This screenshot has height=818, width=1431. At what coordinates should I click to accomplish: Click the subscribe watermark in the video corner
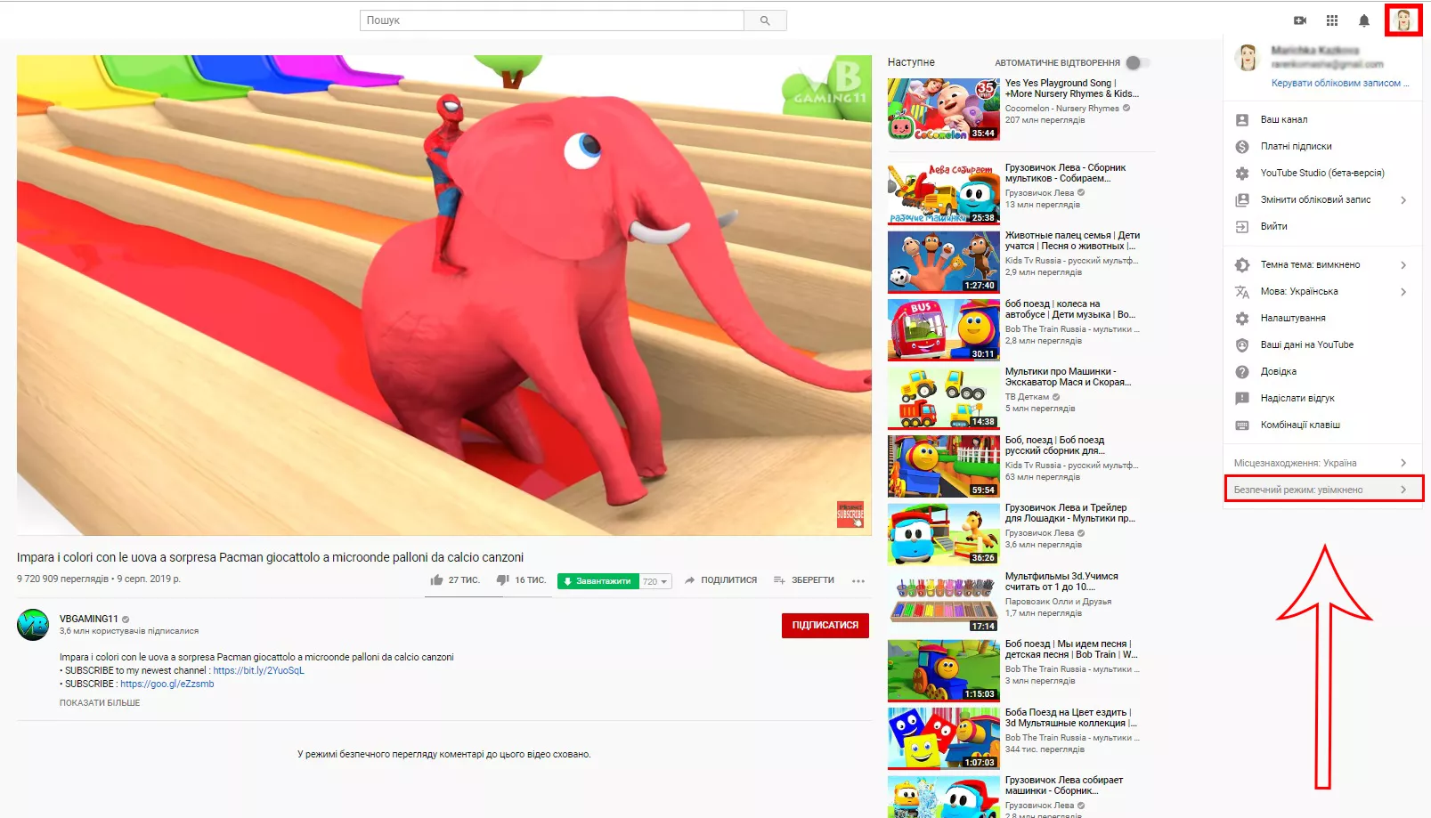coord(850,514)
